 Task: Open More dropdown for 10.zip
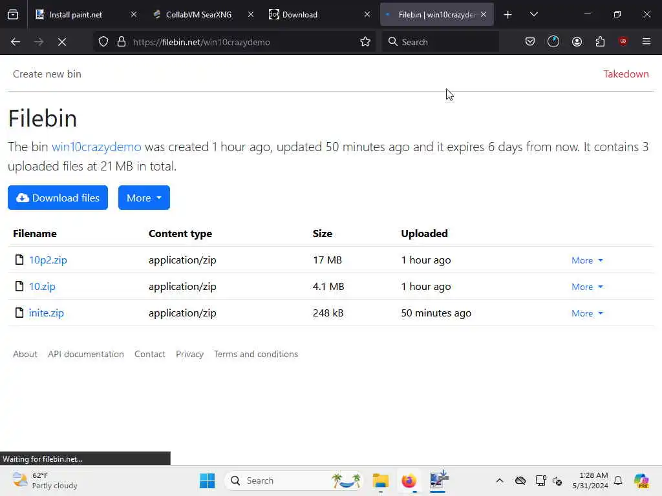point(587,287)
